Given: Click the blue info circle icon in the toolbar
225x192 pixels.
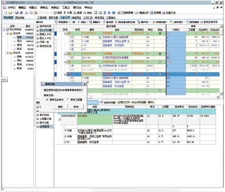Looking at the screenshot, I should pos(114,13).
